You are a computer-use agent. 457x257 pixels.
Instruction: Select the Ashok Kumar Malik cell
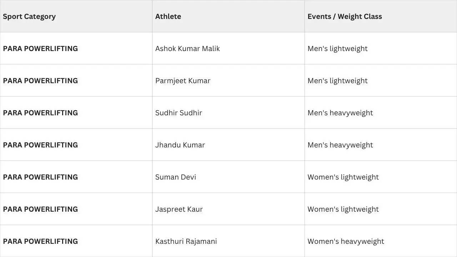228,48
